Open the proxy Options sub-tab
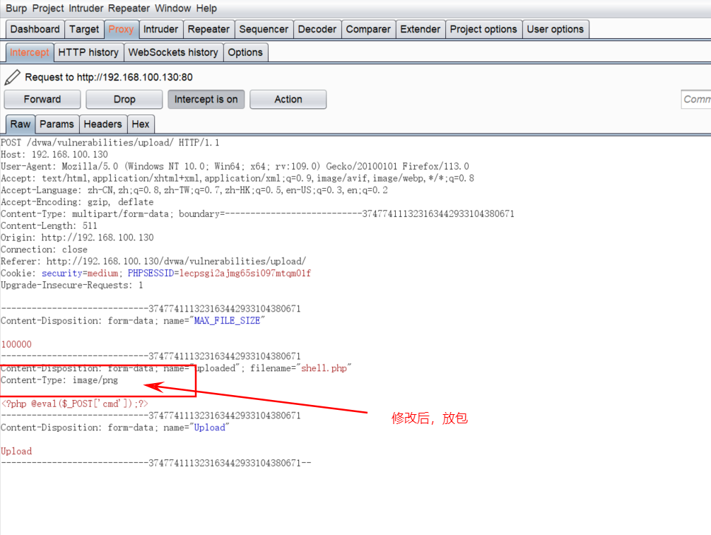 [x=245, y=52]
